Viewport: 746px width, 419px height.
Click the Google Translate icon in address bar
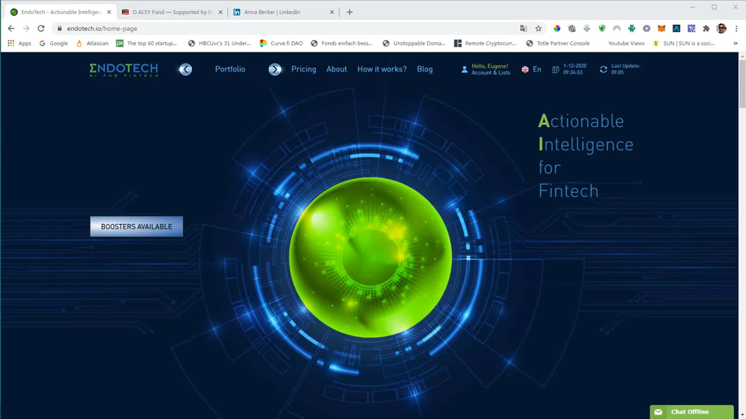point(523,29)
